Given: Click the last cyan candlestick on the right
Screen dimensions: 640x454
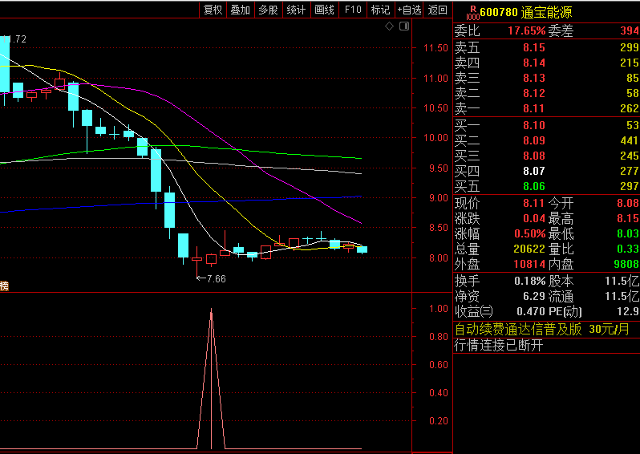Looking at the screenshot, I should pos(362,249).
